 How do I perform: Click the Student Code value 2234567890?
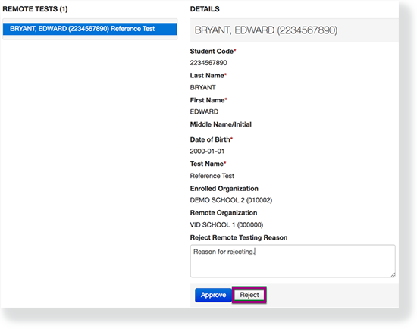[x=208, y=63]
